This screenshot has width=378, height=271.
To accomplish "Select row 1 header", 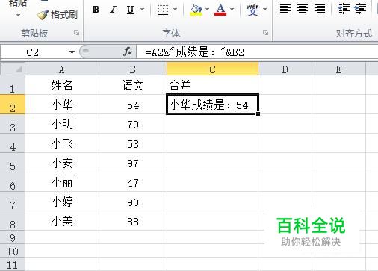I will [12, 85].
